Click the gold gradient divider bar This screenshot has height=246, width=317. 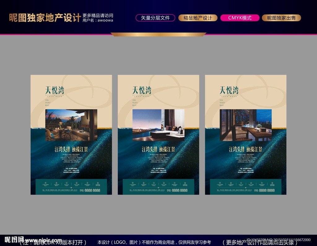(x=158, y=35)
